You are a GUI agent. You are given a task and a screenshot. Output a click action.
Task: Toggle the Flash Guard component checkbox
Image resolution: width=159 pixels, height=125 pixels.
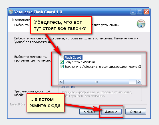pyautogui.click(x=62, y=58)
